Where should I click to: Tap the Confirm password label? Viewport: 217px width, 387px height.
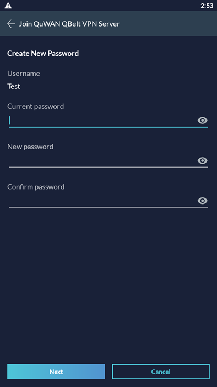tap(36, 187)
